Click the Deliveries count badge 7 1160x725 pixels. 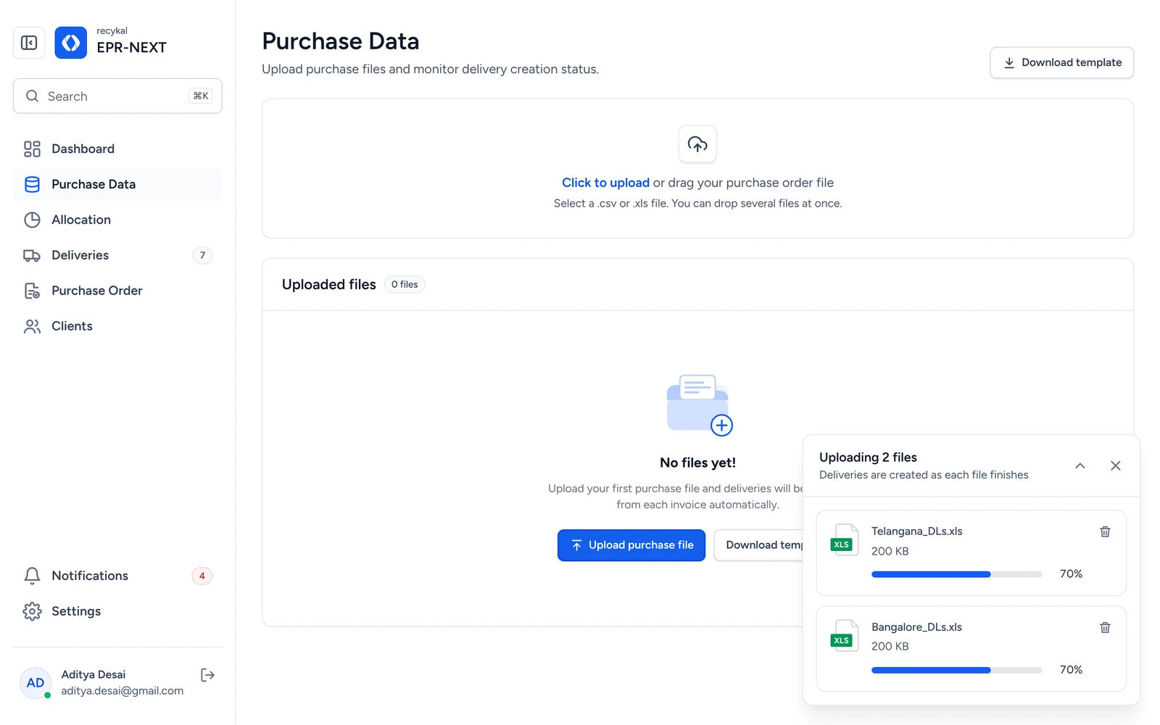[202, 255]
